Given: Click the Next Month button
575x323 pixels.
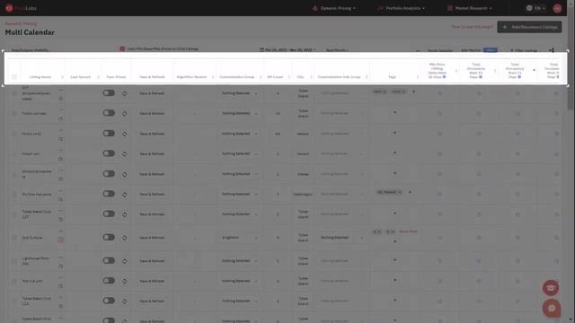Looking at the screenshot, I should pos(337,50).
